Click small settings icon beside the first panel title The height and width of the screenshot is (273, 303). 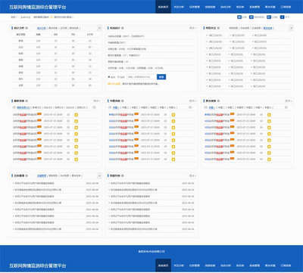click(x=27, y=28)
